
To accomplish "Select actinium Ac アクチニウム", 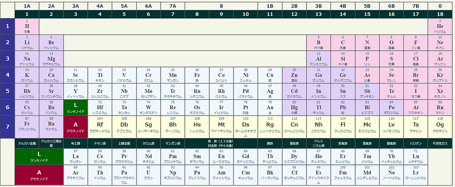I will click(x=75, y=175).
